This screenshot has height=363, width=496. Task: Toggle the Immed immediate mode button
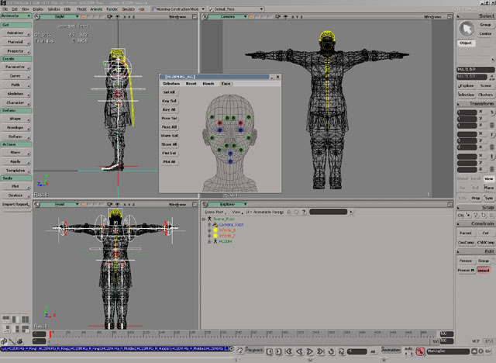484,269
